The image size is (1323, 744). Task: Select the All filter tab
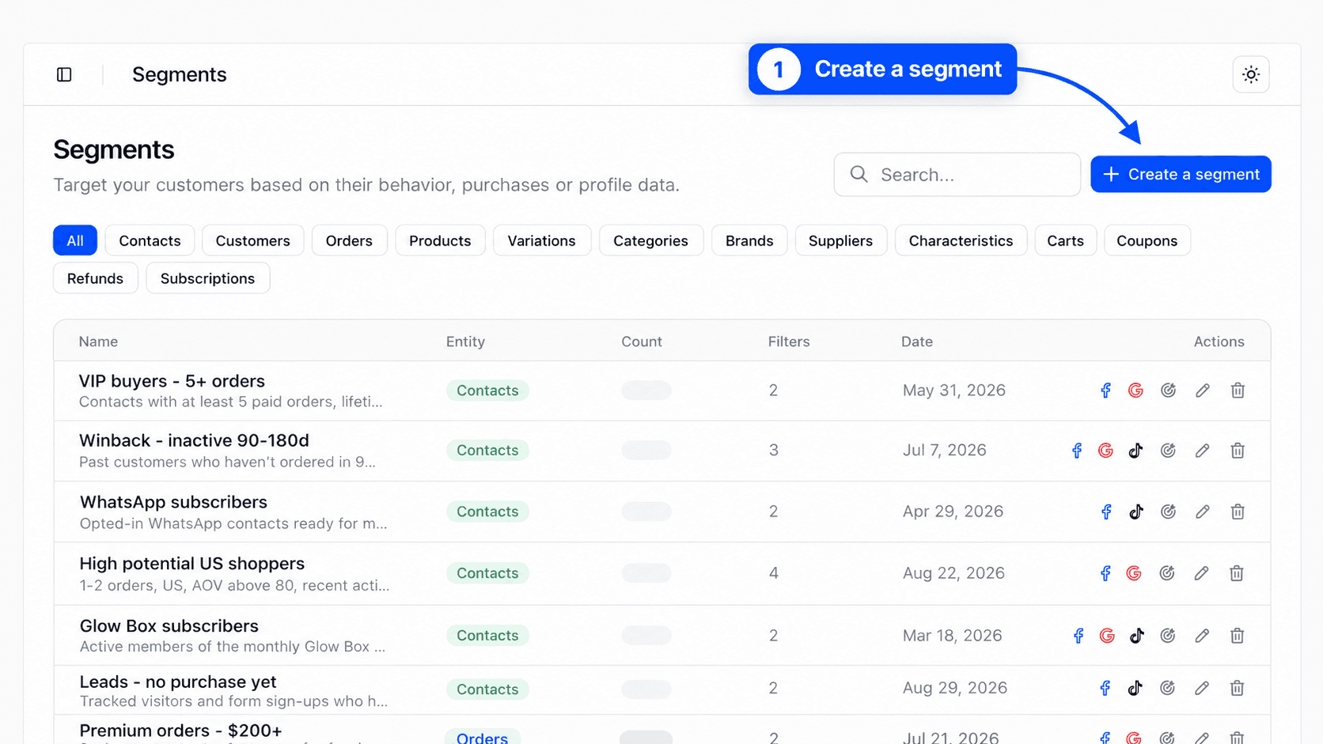click(75, 240)
